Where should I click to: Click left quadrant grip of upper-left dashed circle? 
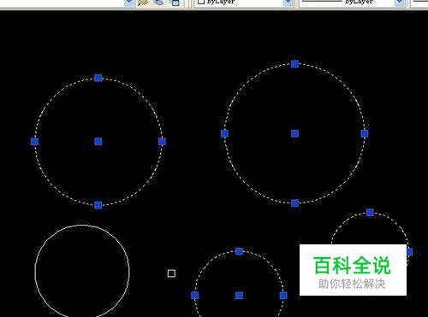pos(34,142)
